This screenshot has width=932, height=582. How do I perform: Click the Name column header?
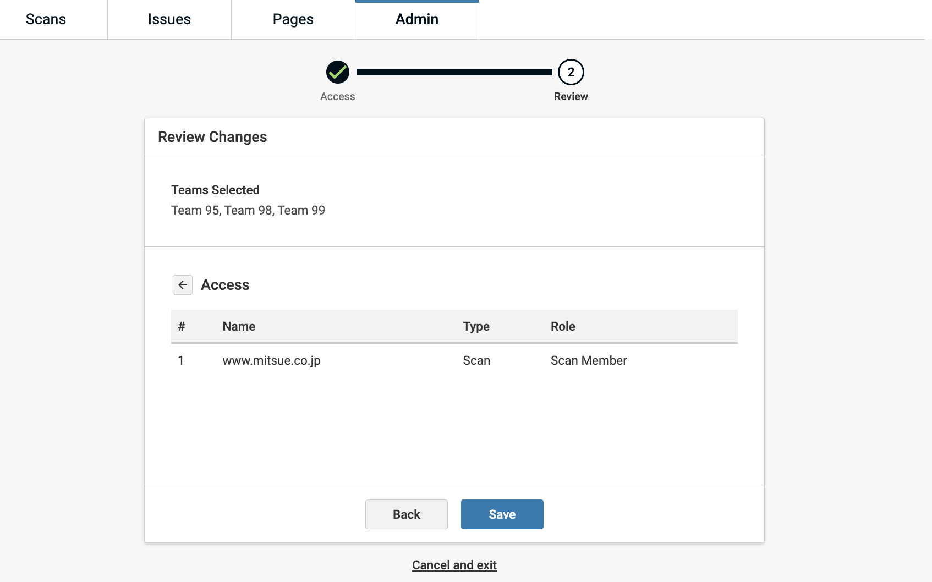click(239, 326)
